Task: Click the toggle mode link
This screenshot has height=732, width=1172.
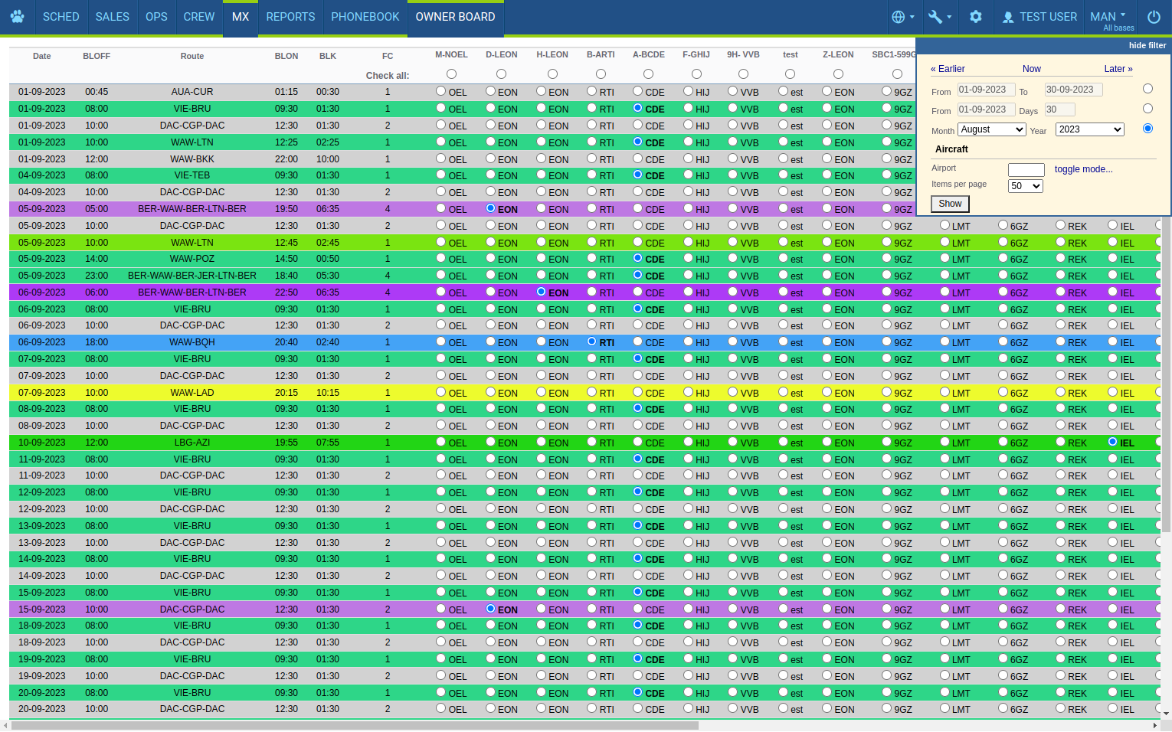Action: [1083, 169]
